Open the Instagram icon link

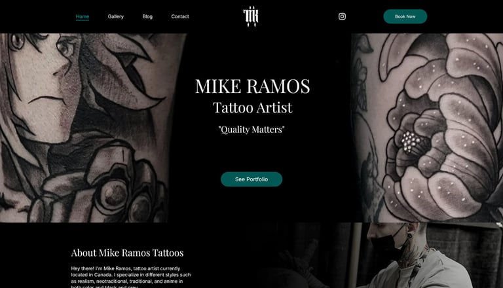342,16
